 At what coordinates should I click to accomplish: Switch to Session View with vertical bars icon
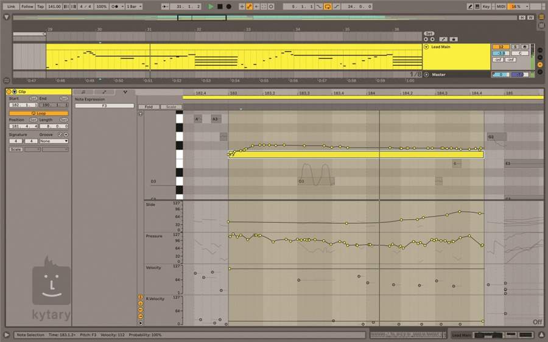541,26
